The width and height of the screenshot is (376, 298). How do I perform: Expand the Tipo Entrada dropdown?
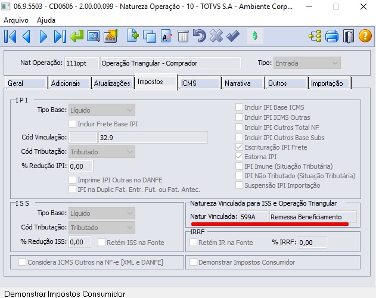click(x=307, y=63)
